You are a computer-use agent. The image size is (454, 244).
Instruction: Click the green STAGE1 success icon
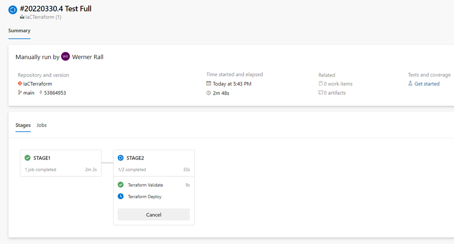28,158
